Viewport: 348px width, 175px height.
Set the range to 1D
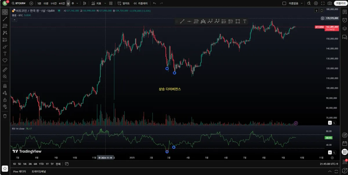pyautogui.click(x=14, y=164)
